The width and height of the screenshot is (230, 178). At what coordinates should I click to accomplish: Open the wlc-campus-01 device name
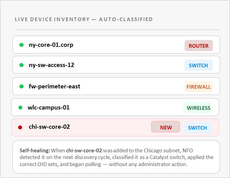coord(48,107)
